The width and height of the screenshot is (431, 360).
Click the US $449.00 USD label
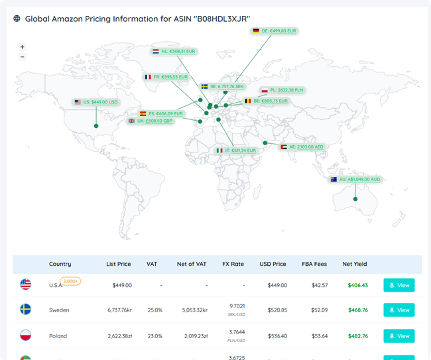(96, 102)
